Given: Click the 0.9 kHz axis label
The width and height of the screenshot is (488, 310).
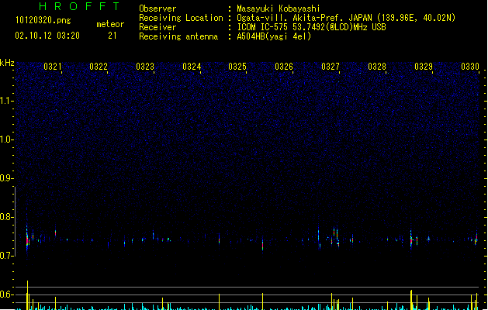Looking at the screenshot, I should pos(5,178).
